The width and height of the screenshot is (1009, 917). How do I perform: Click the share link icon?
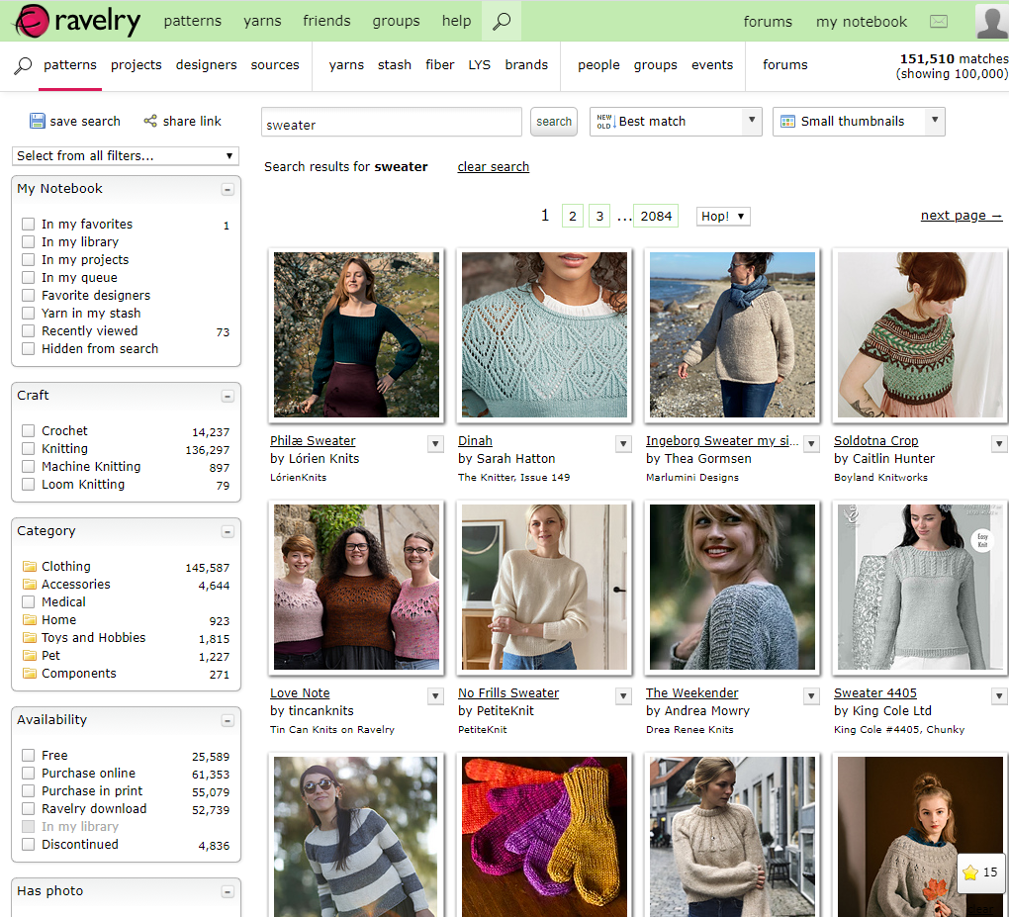click(x=150, y=121)
